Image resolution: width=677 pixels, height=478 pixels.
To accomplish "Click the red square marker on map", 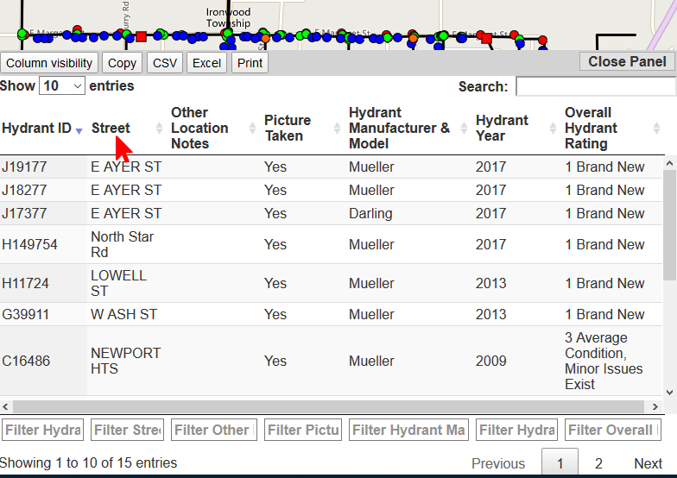I will pos(141,36).
